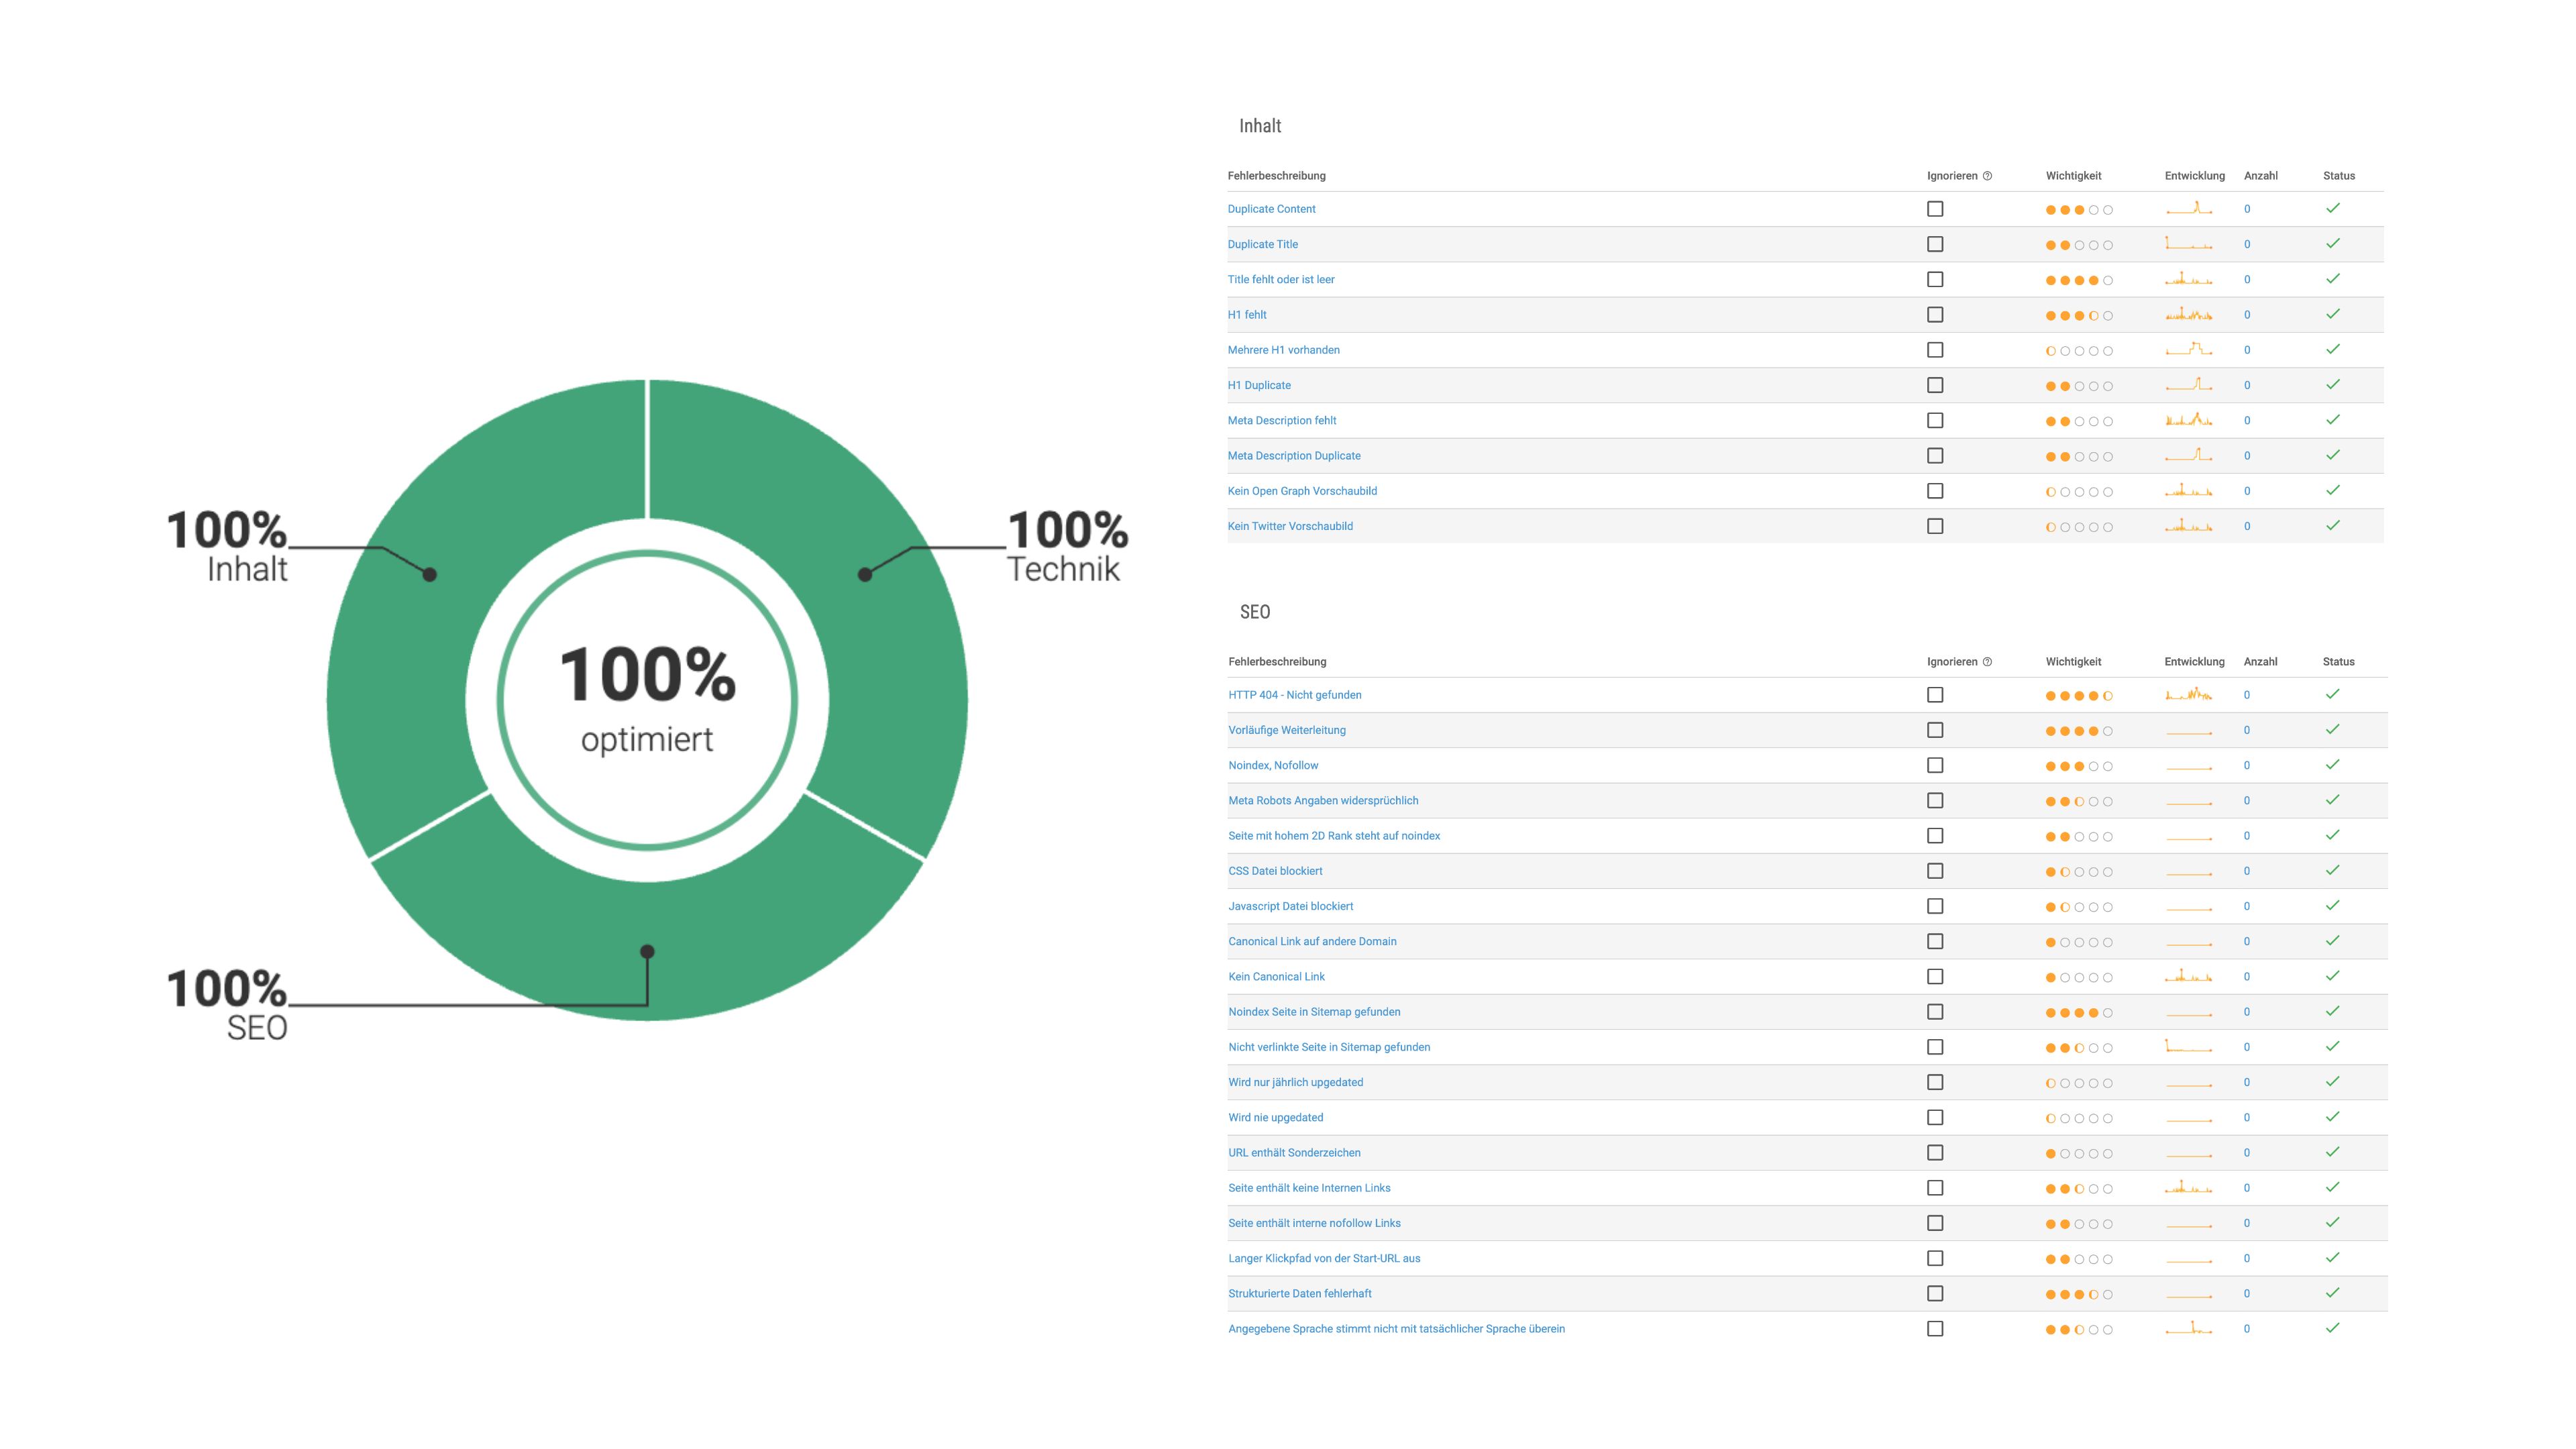Image resolution: width=2576 pixels, height=1449 pixels.
Task: Select the SEO section heading
Action: pyautogui.click(x=1255, y=612)
